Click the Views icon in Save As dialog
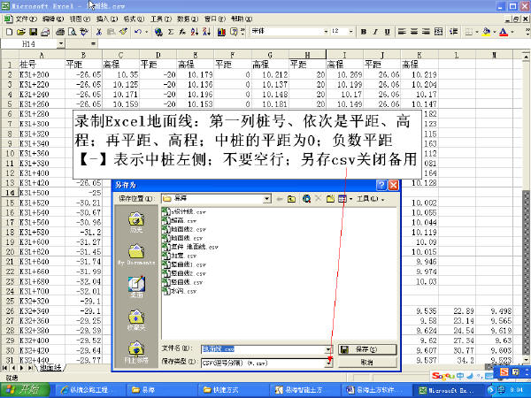 (342, 199)
